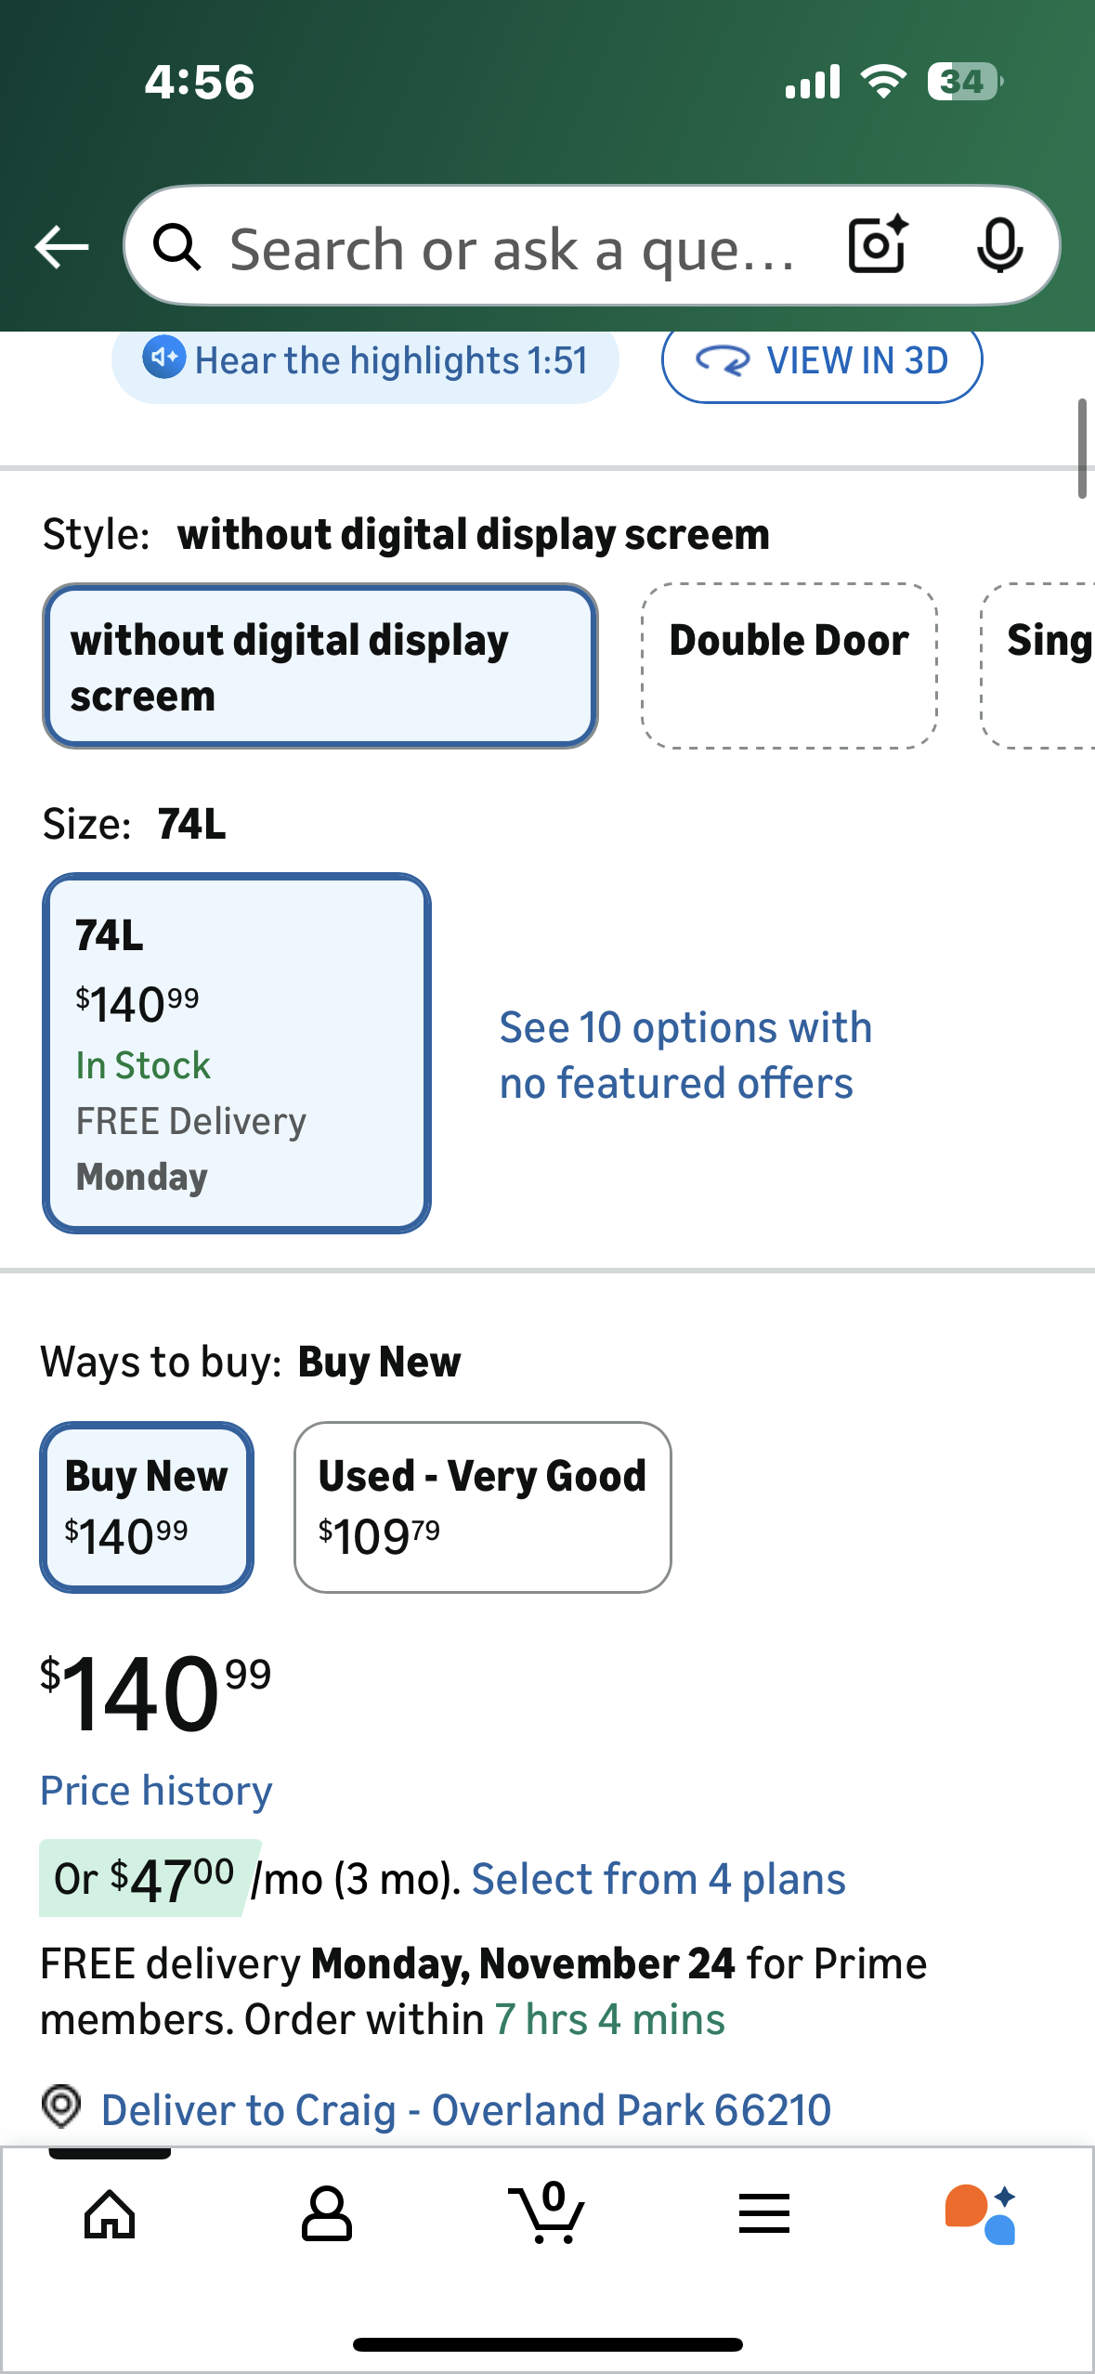The image size is (1095, 2374).
Task: Select the Double Door style option
Action: point(789,665)
